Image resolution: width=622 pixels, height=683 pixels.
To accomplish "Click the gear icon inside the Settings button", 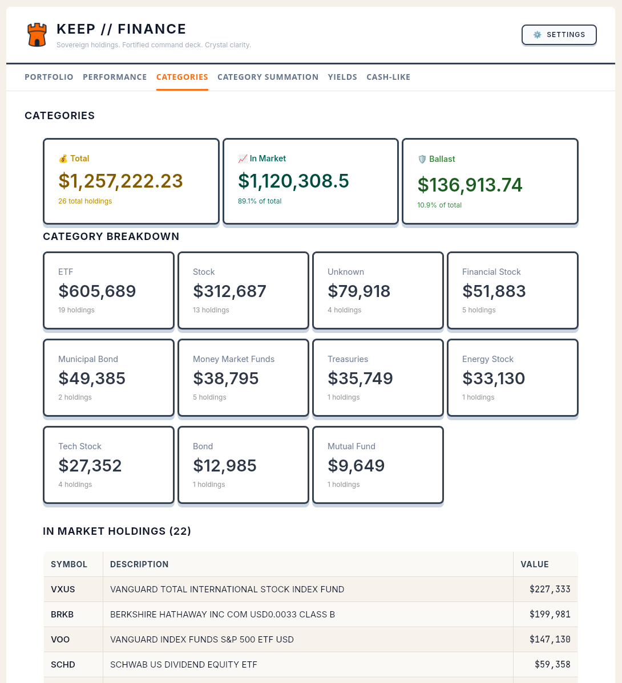I will point(536,34).
